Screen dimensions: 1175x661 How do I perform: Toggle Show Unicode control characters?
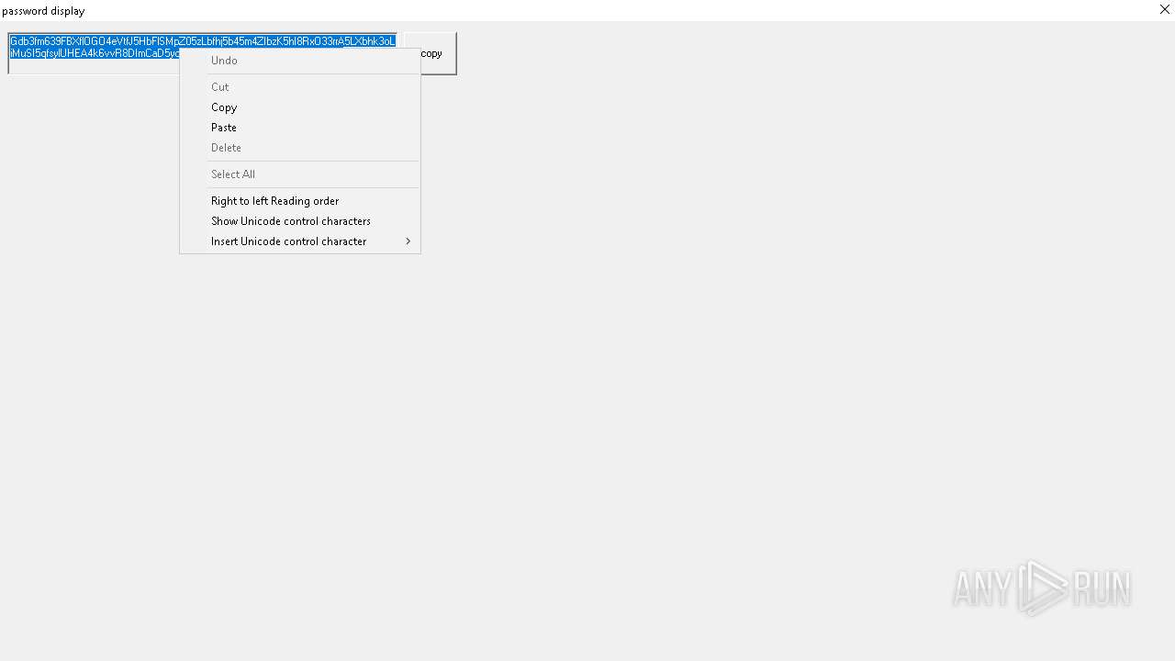[x=300, y=221]
